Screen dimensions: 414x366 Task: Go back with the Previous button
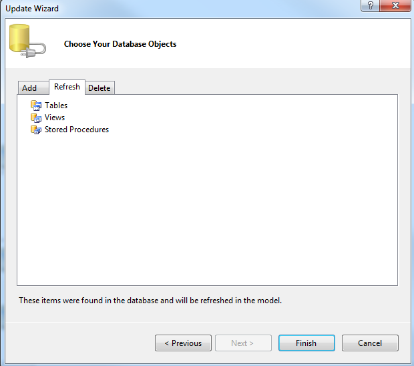pyautogui.click(x=183, y=343)
